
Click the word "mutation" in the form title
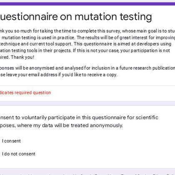(x=96, y=17)
